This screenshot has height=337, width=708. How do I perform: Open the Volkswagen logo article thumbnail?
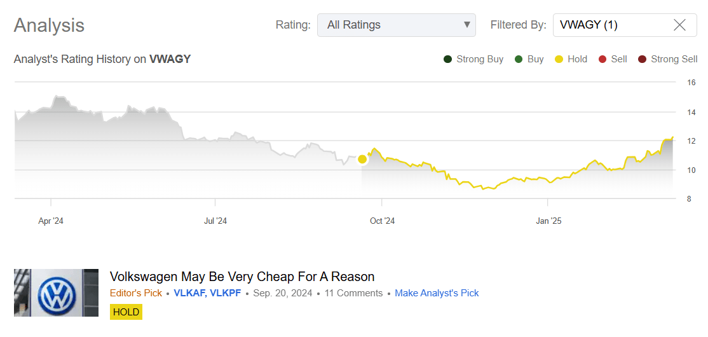pos(56,292)
